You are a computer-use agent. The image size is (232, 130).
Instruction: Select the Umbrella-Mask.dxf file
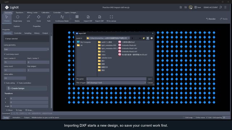[x=127, y=45]
